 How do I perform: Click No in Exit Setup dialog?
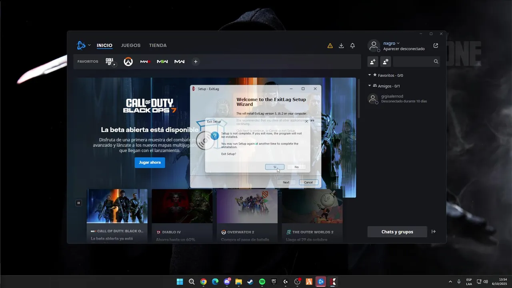point(296,167)
